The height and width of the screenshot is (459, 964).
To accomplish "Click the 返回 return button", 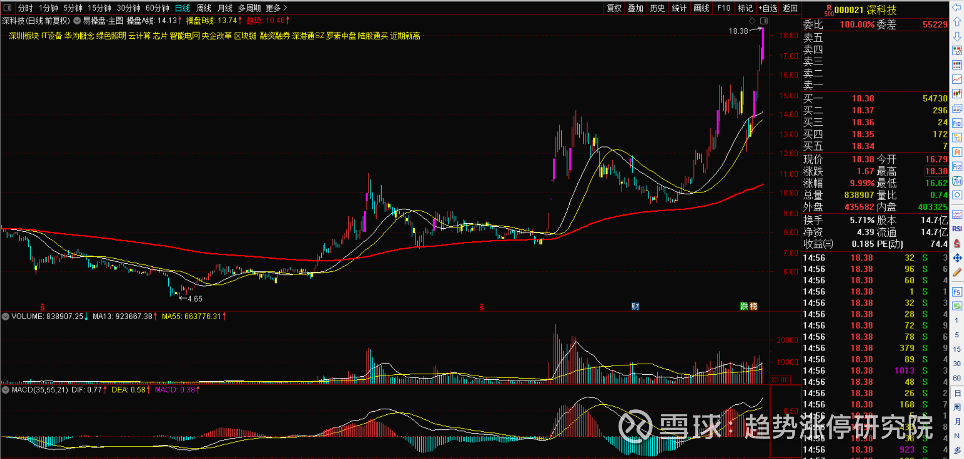I will (x=790, y=8).
